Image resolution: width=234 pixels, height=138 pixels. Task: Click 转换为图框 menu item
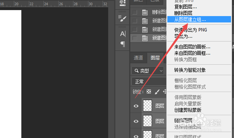coord(185,59)
